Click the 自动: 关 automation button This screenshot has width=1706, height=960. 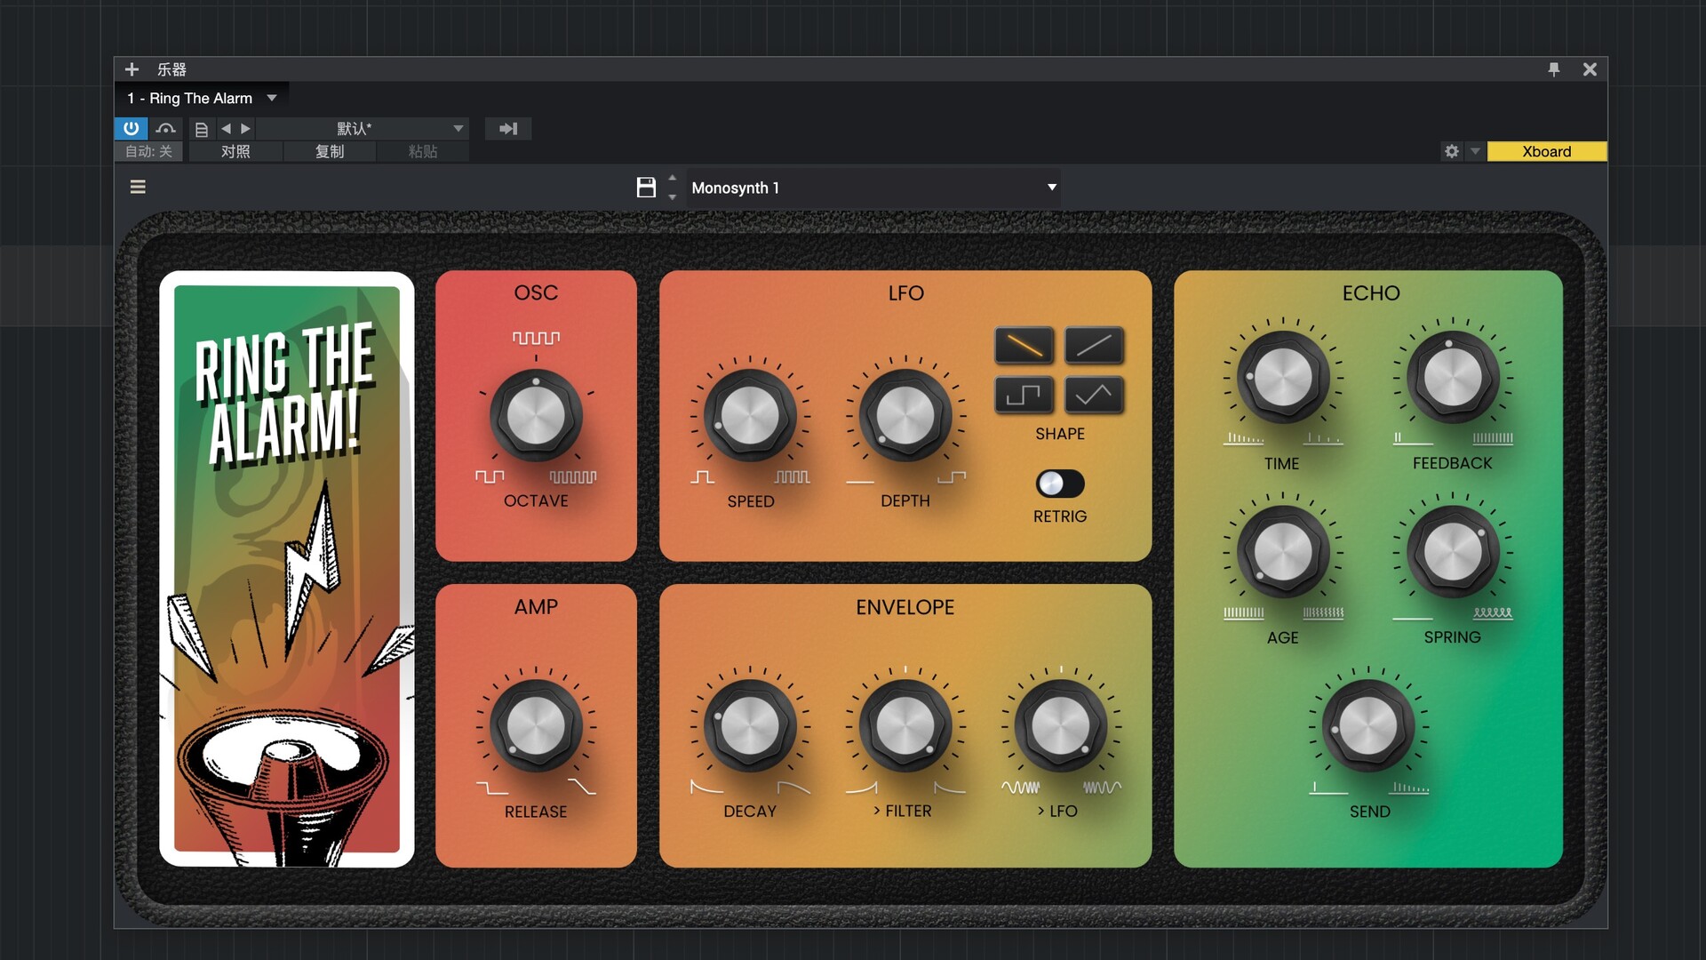pyautogui.click(x=148, y=152)
